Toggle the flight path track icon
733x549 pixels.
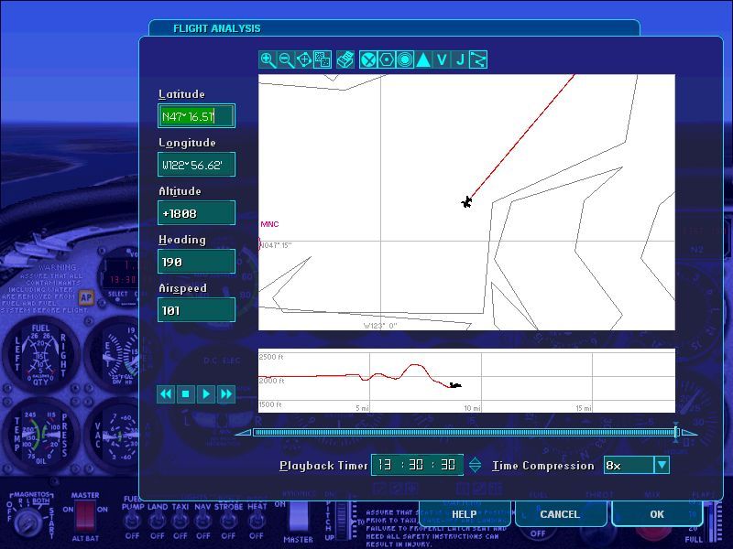(478, 59)
